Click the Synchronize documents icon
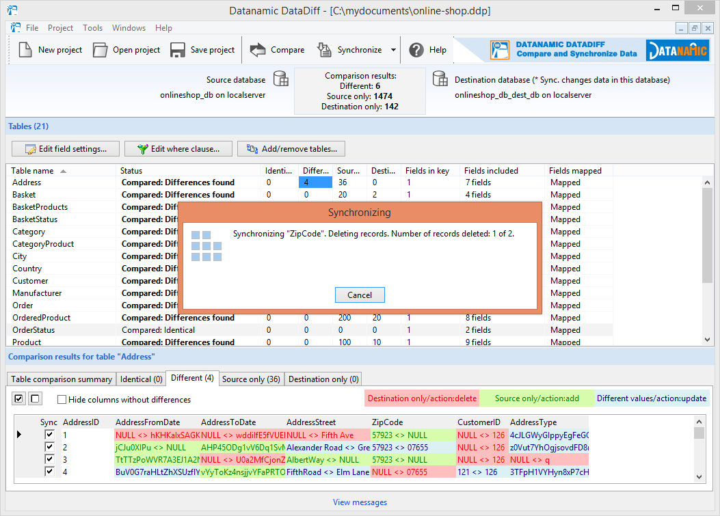720x516 pixels. tap(324, 50)
